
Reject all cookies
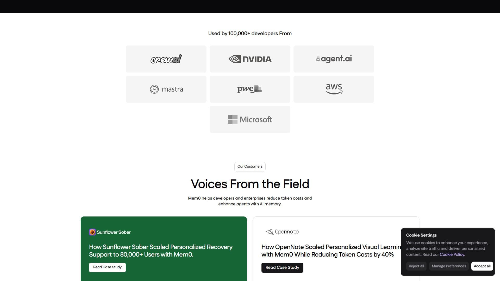pyautogui.click(x=416, y=266)
